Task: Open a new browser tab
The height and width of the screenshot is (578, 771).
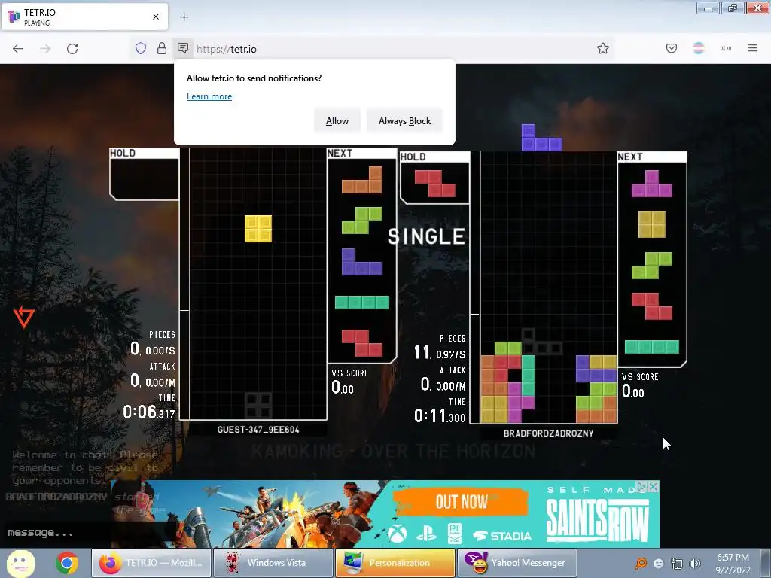Action: (x=184, y=17)
